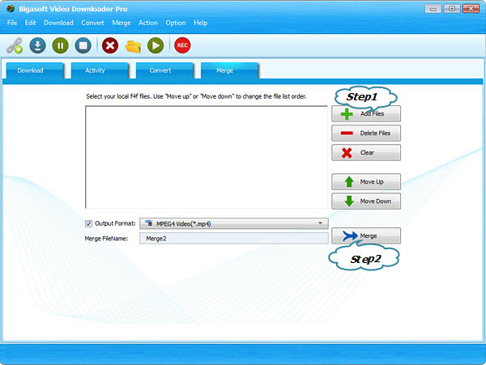
Task: Maximize the Bigasoft window
Action: click(452, 9)
